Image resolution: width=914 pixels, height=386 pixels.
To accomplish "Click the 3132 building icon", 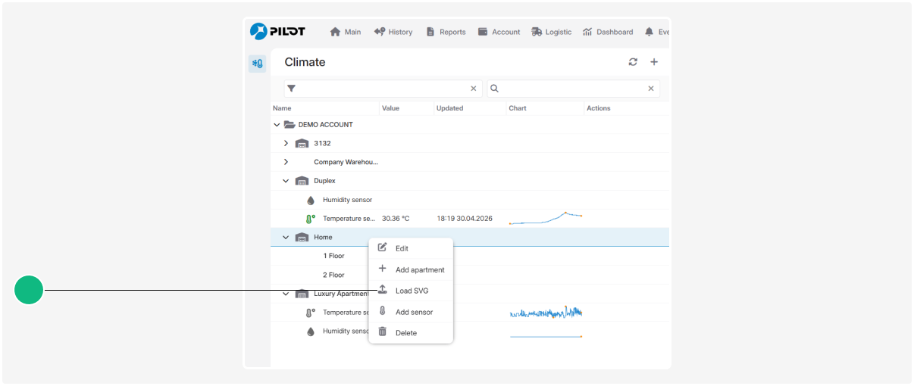I will click(x=302, y=144).
